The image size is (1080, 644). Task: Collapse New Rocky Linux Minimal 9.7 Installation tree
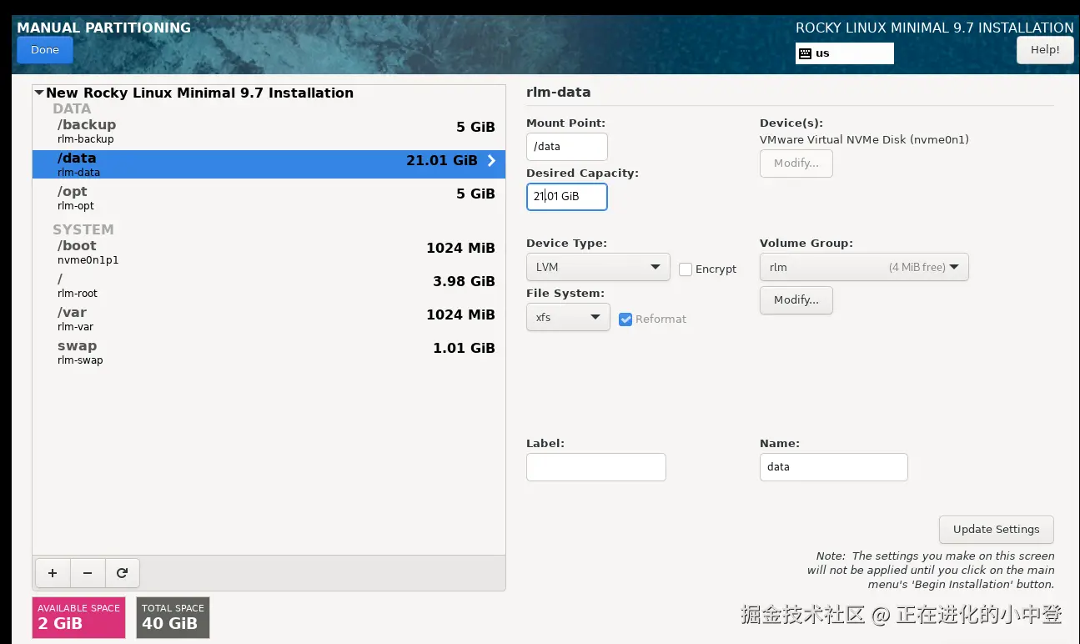tap(39, 93)
